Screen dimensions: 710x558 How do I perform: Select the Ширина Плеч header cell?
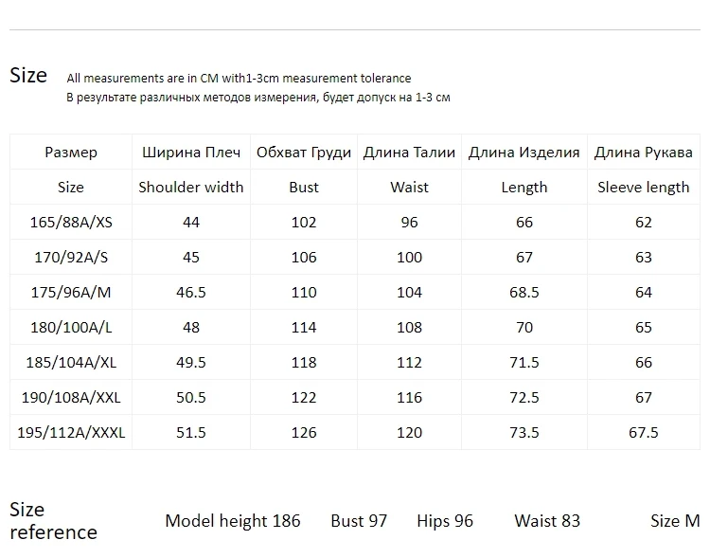tap(191, 153)
